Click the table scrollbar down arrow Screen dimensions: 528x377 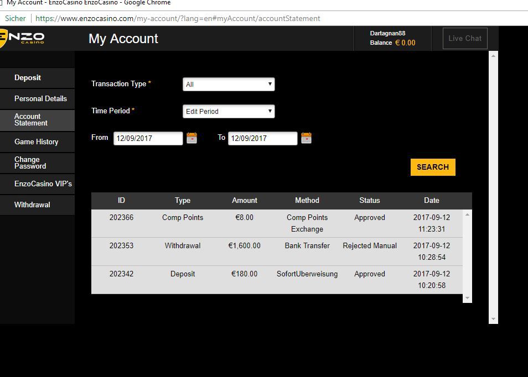pos(467,298)
